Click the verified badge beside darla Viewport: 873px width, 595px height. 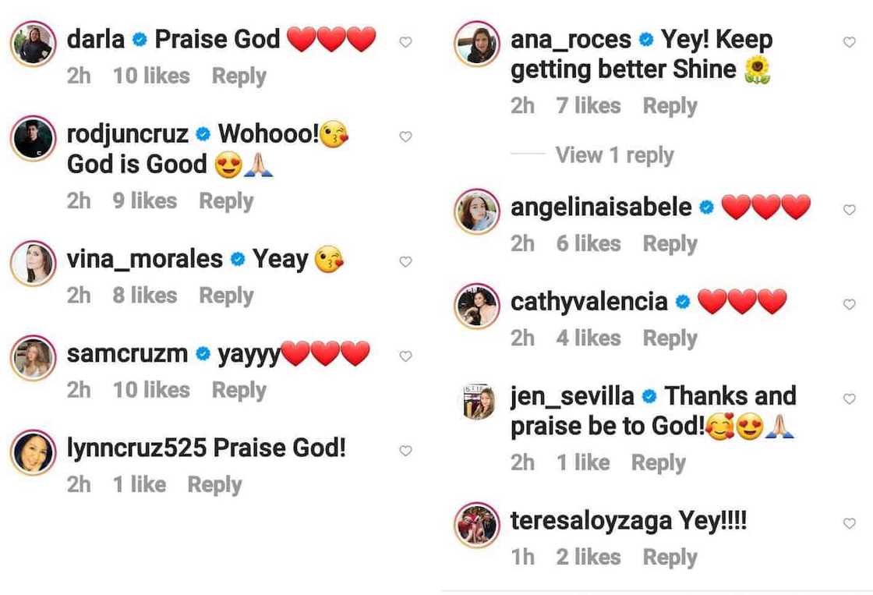point(140,39)
